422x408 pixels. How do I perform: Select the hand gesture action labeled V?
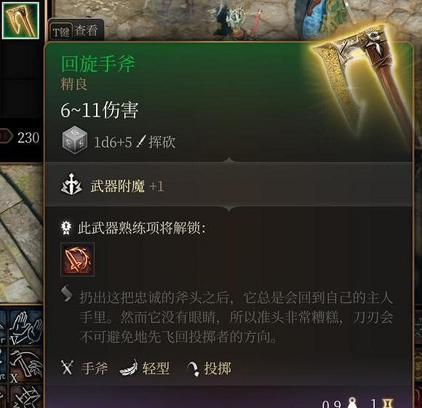[x=26, y=327]
